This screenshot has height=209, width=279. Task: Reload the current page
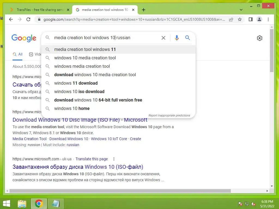pos(28,19)
